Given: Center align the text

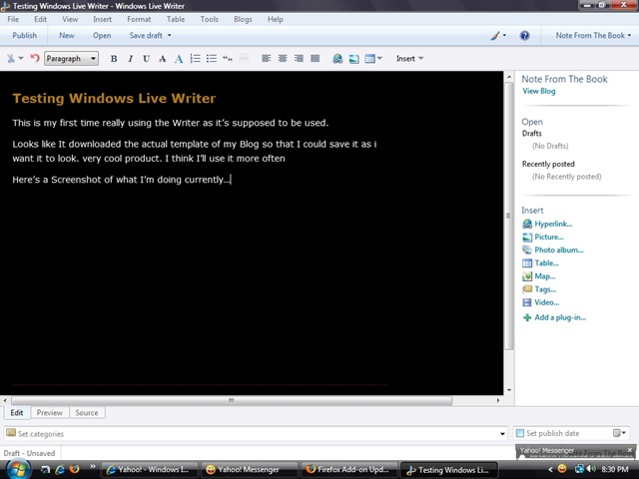Looking at the screenshot, I should tap(283, 58).
